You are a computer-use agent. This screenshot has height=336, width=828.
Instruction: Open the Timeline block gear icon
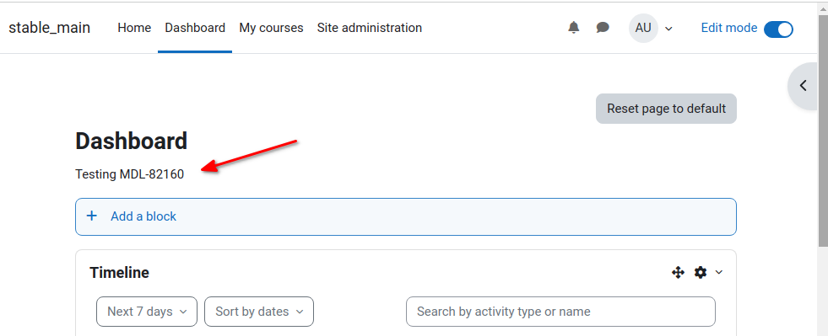click(701, 272)
